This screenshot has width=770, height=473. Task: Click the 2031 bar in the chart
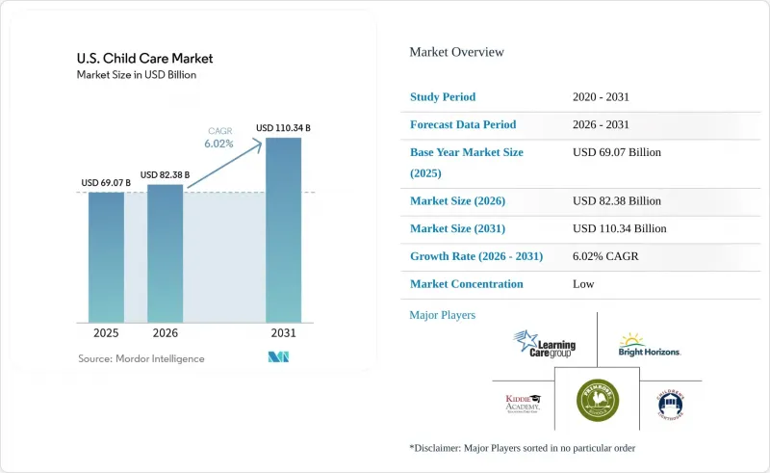(283, 230)
